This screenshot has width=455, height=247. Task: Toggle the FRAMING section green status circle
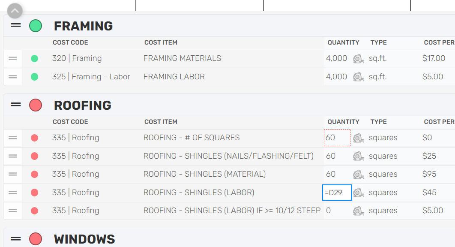(x=36, y=26)
